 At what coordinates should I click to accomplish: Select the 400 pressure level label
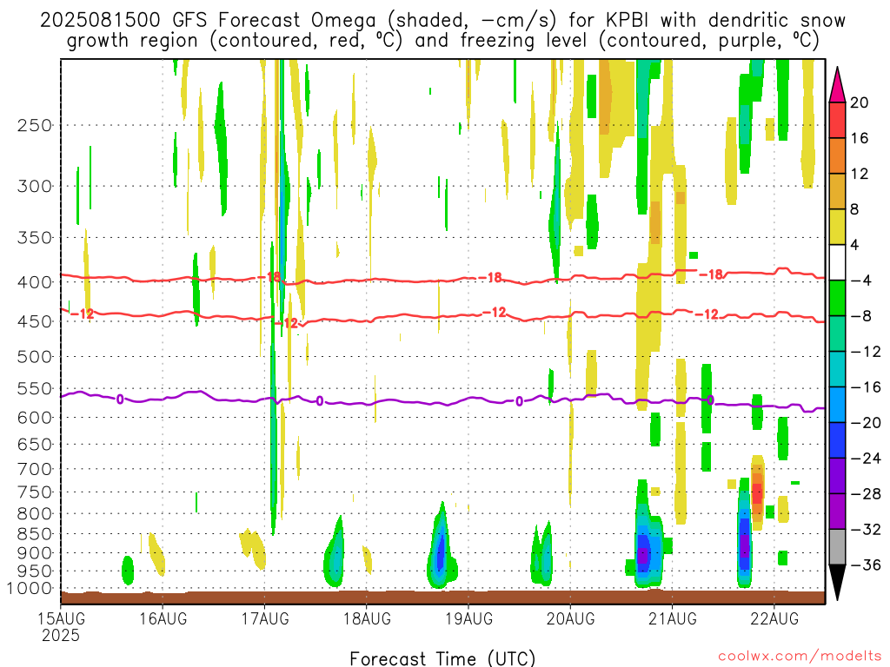pos(35,282)
